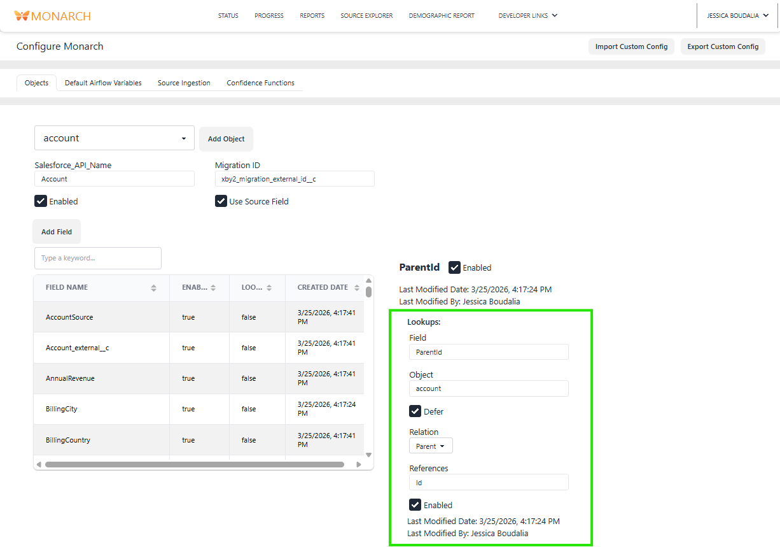780x547 pixels.
Task: Expand the Jessica Boudalia account menu
Action: click(x=737, y=15)
